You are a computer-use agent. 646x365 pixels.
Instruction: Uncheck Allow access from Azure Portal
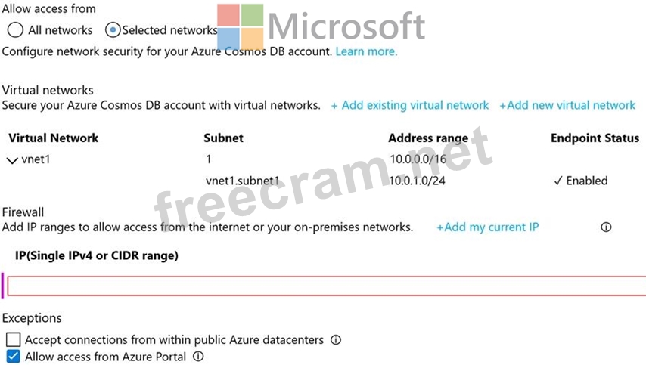tap(13, 357)
